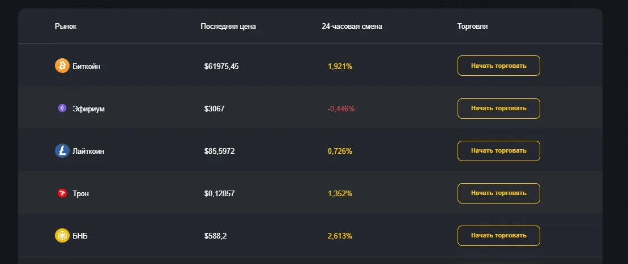Click Bitcoin price $61975,45
The width and height of the screenshot is (628, 264).
tap(221, 66)
